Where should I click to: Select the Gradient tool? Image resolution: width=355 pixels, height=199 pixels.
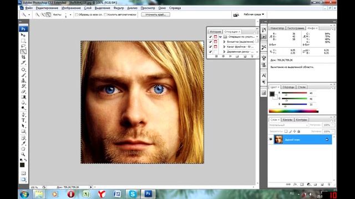[23, 97]
